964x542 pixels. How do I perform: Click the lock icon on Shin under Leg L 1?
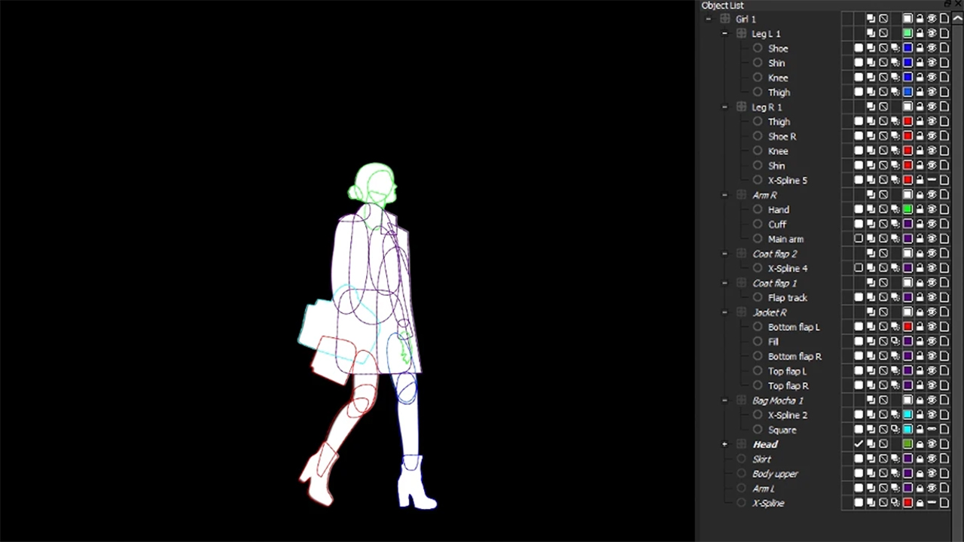(920, 62)
